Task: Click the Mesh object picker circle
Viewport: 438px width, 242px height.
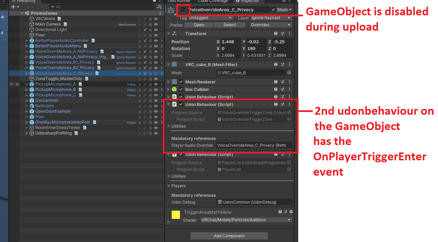Action: click(289, 72)
